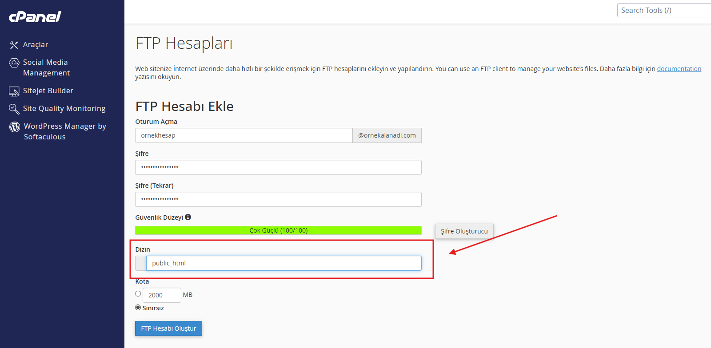Click the Çok Güçlü password strength bar
This screenshot has width=711, height=348.
click(278, 230)
